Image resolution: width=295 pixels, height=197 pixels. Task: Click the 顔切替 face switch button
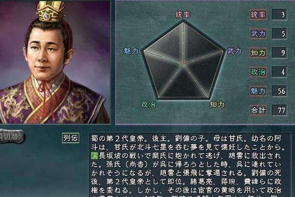(12, 137)
